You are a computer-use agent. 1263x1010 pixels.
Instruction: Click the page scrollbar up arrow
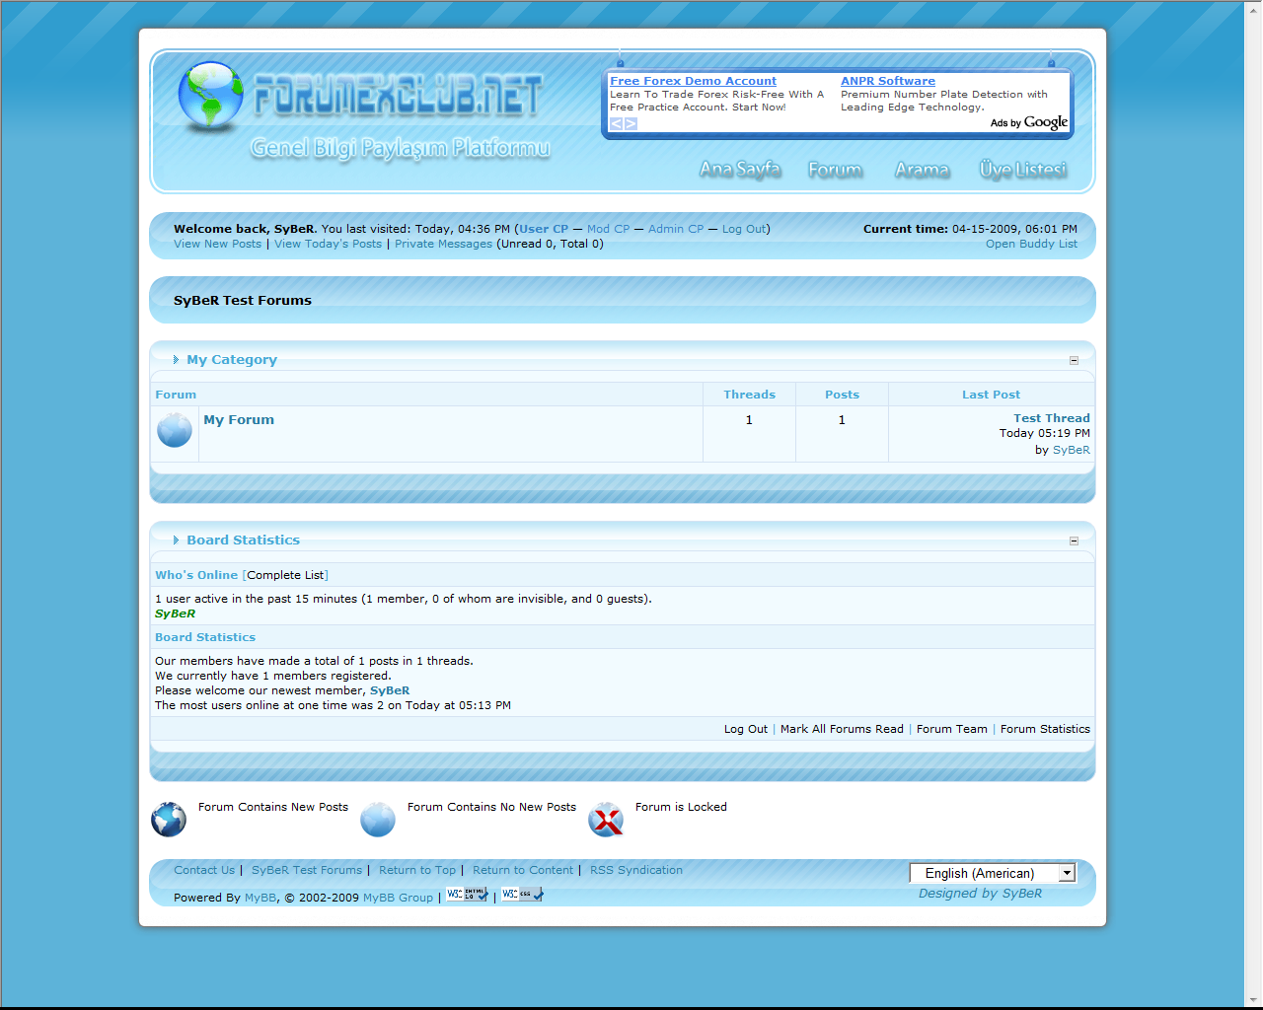[1253, 9]
